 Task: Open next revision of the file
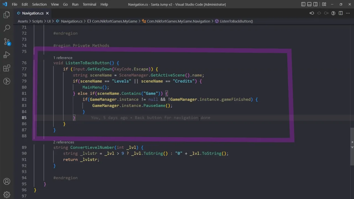point(326,13)
